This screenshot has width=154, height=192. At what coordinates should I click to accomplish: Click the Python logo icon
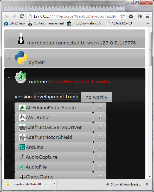pos(21,57)
